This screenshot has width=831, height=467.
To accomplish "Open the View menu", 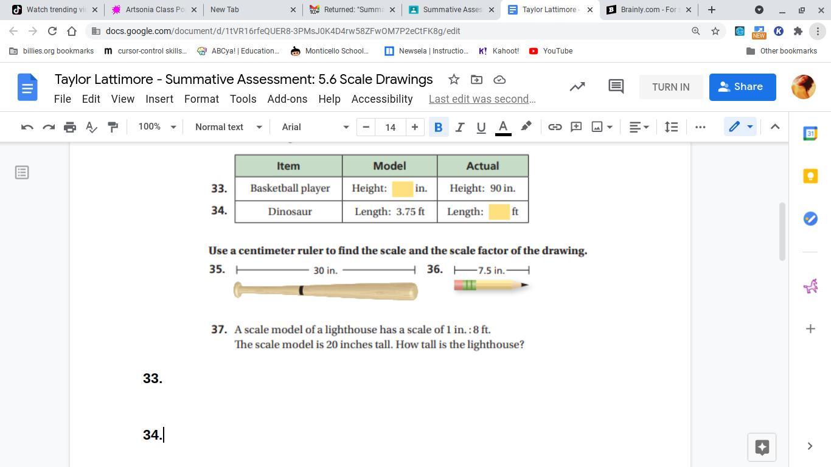I will [x=122, y=99].
